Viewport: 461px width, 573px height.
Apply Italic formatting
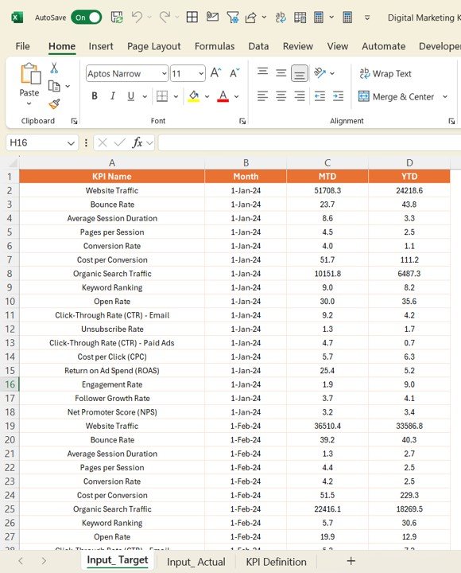pos(112,96)
